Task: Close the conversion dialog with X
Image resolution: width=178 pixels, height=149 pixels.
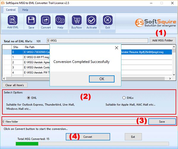Action: (117, 48)
